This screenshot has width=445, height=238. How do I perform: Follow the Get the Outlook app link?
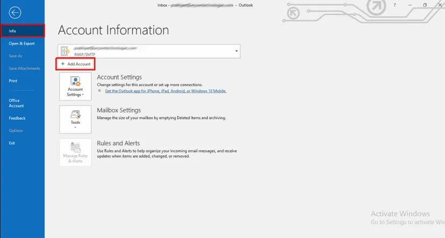point(166,91)
